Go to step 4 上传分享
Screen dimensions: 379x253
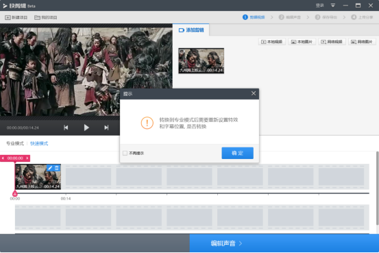point(362,17)
